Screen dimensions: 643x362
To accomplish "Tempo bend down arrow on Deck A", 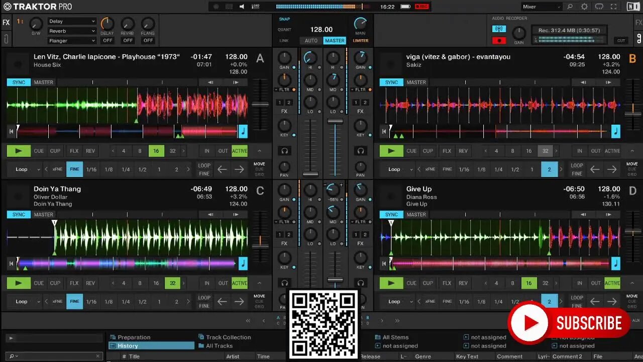I will (210, 82).
